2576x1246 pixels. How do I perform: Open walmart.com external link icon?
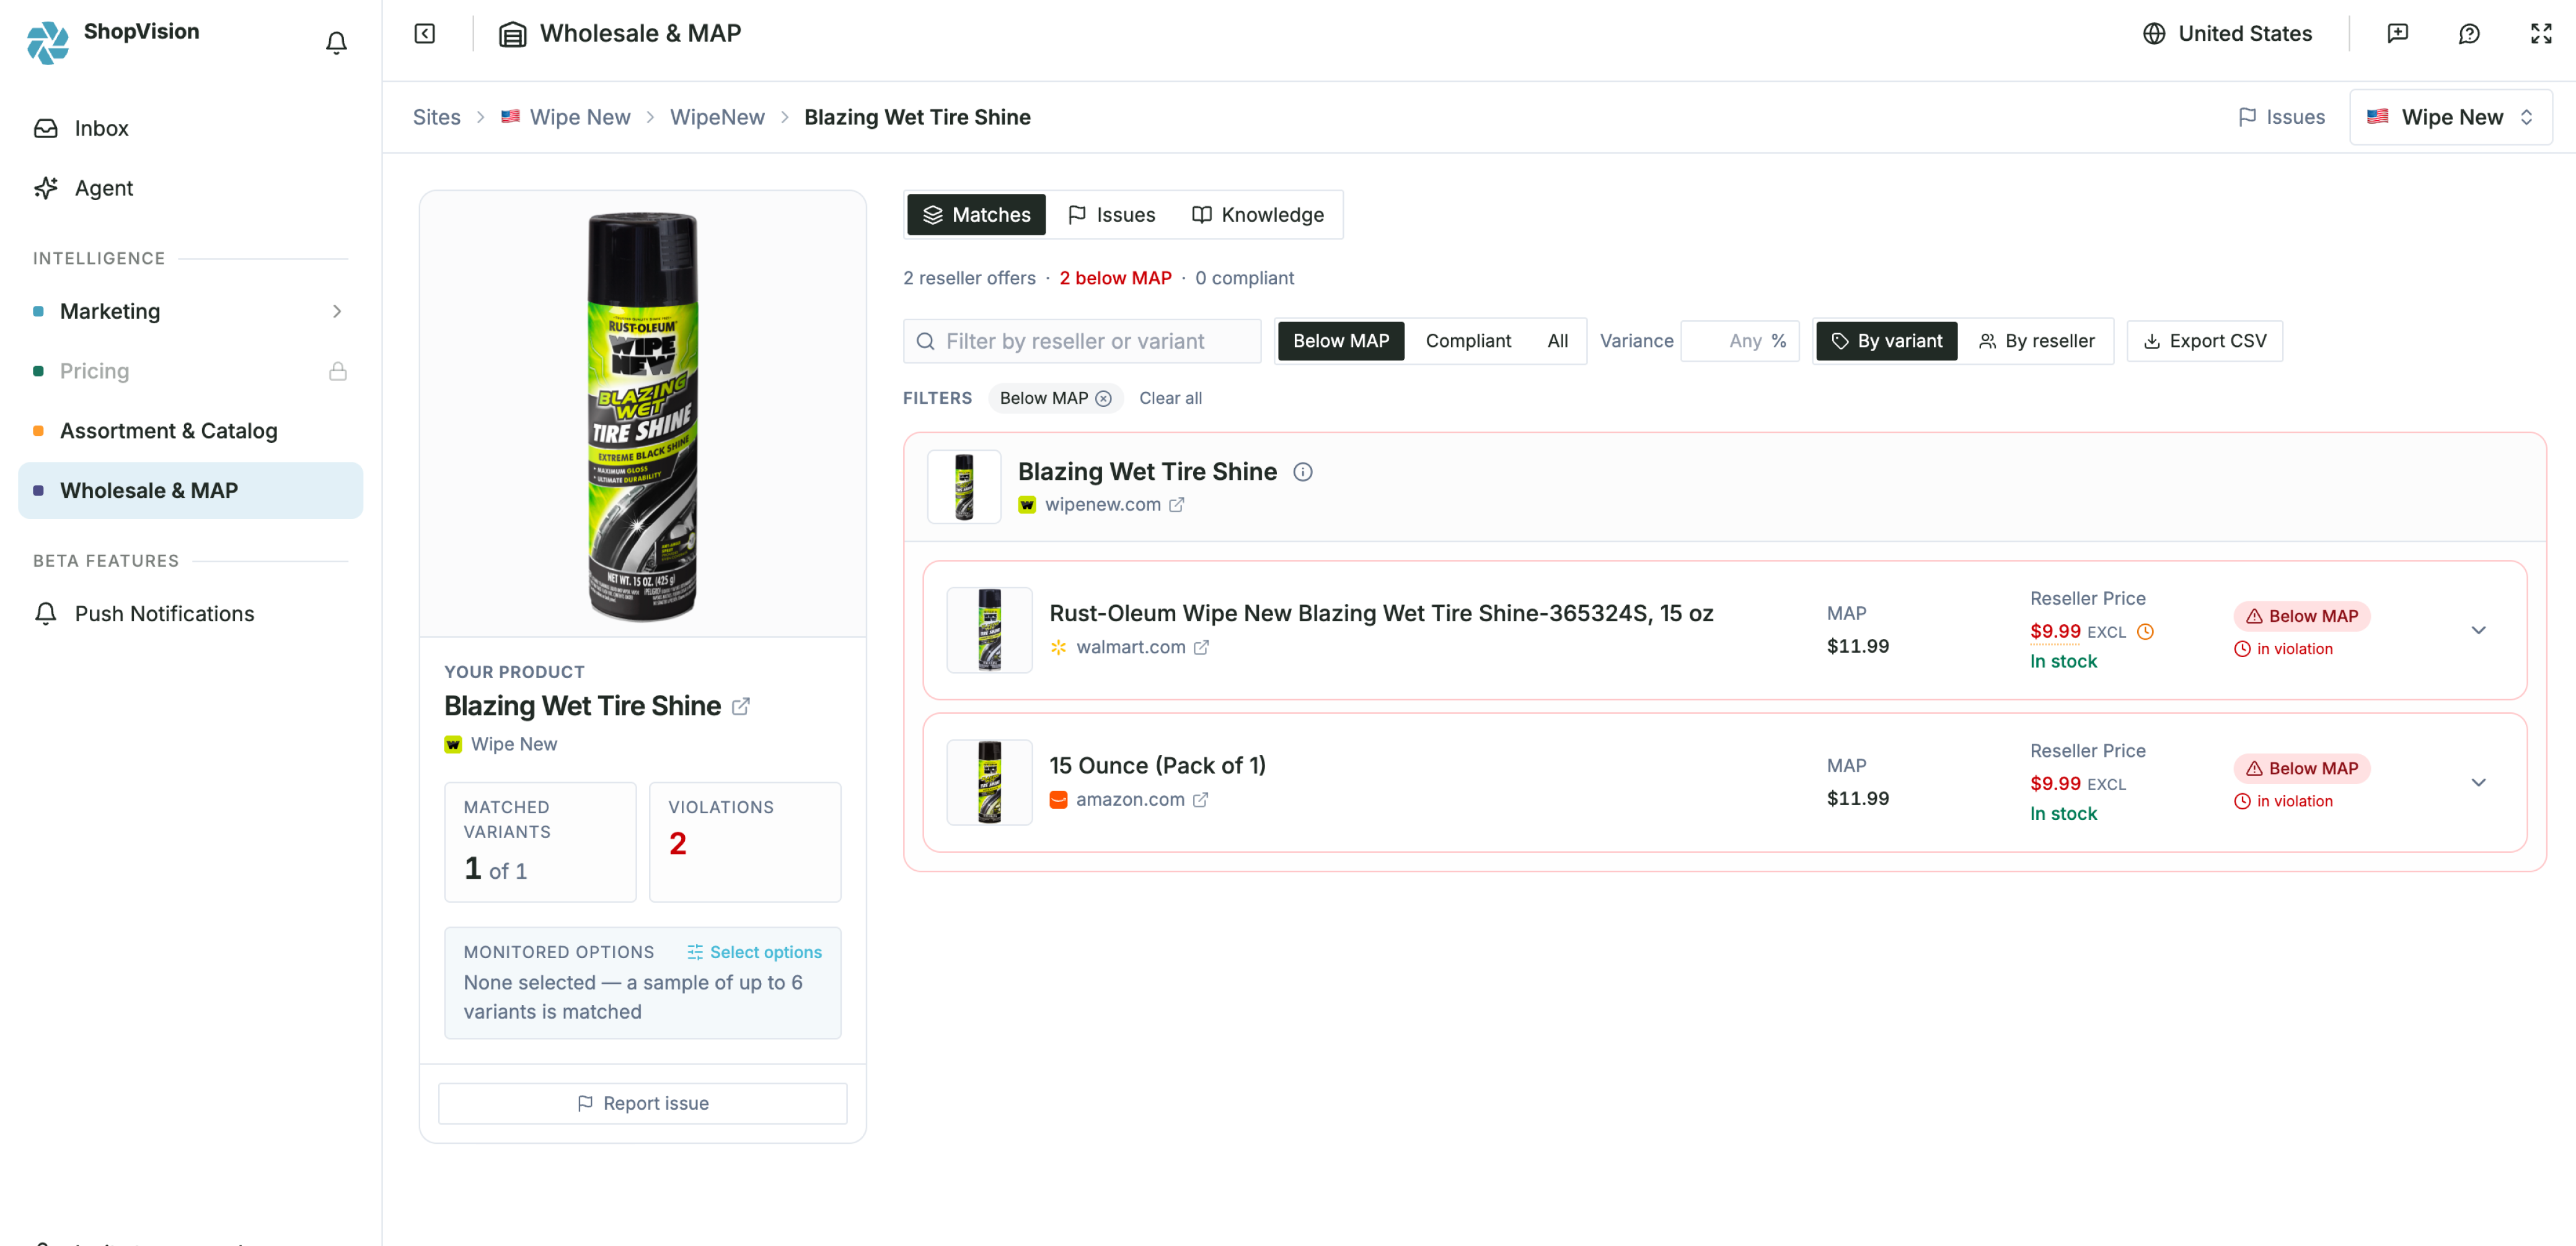point(1201,648)
